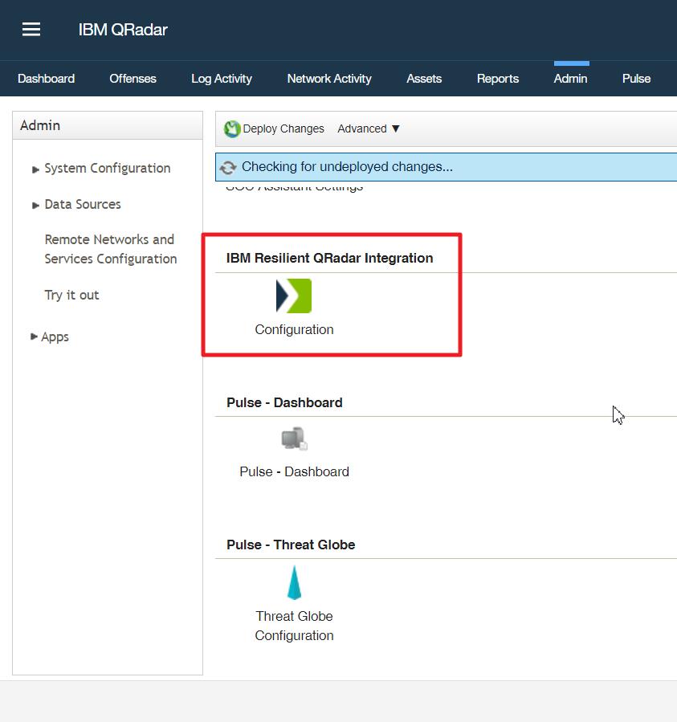
Task: Select the Try it out link
Action: pos(71,295)
